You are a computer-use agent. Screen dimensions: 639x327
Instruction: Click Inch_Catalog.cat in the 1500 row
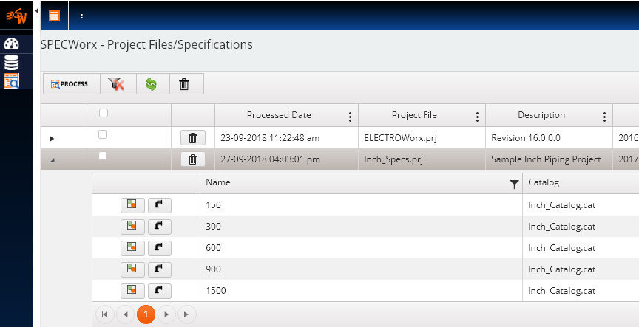[x=561, y=292]
